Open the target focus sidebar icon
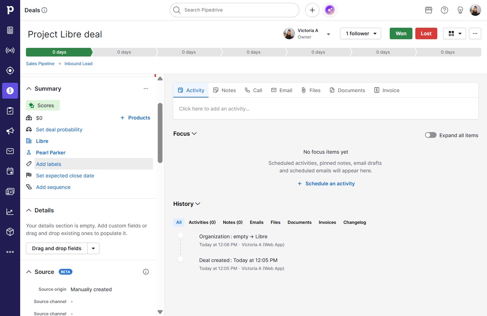Viewport: 487px width, 316px height. pos(10,71)
